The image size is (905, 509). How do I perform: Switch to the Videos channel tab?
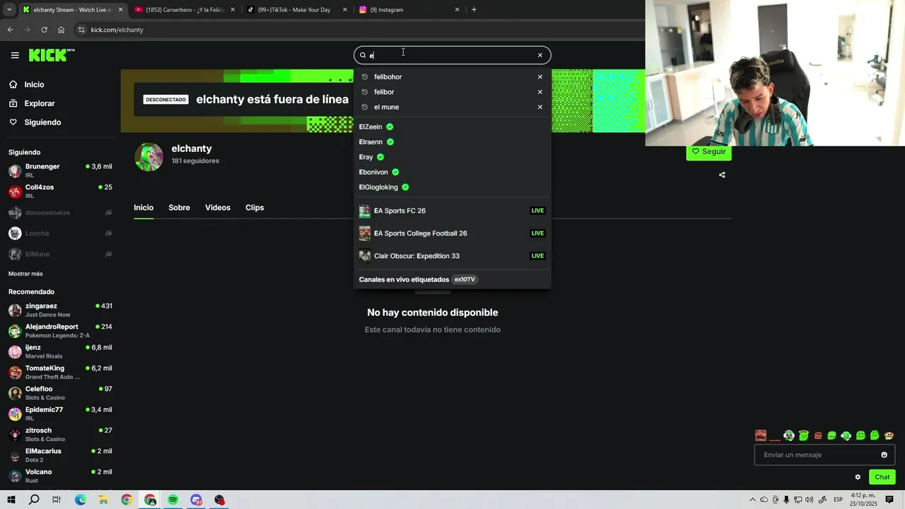point(218,208)
